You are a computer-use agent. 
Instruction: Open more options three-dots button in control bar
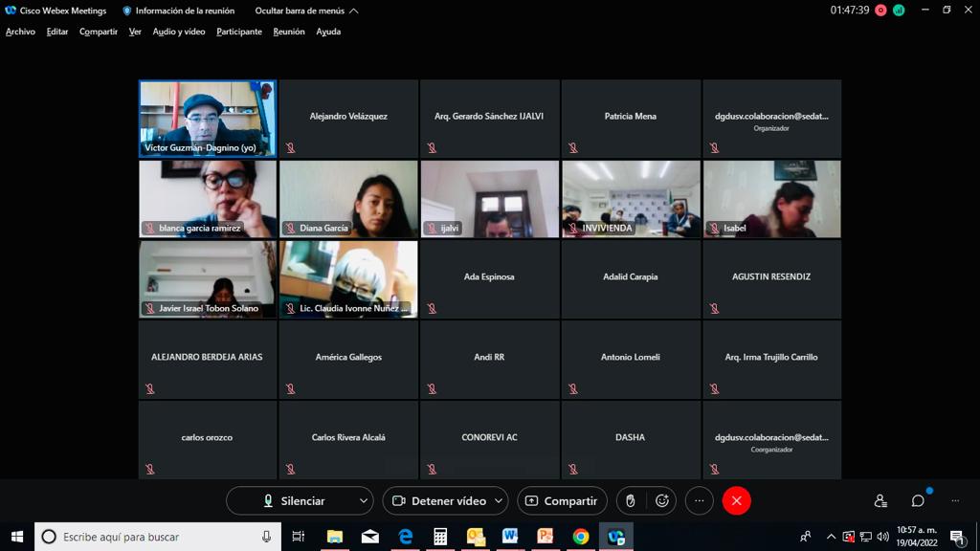[700, 501]
